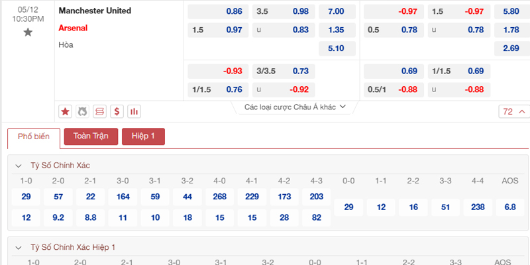Select the 6.8 odds under AOS

[510, 207]
